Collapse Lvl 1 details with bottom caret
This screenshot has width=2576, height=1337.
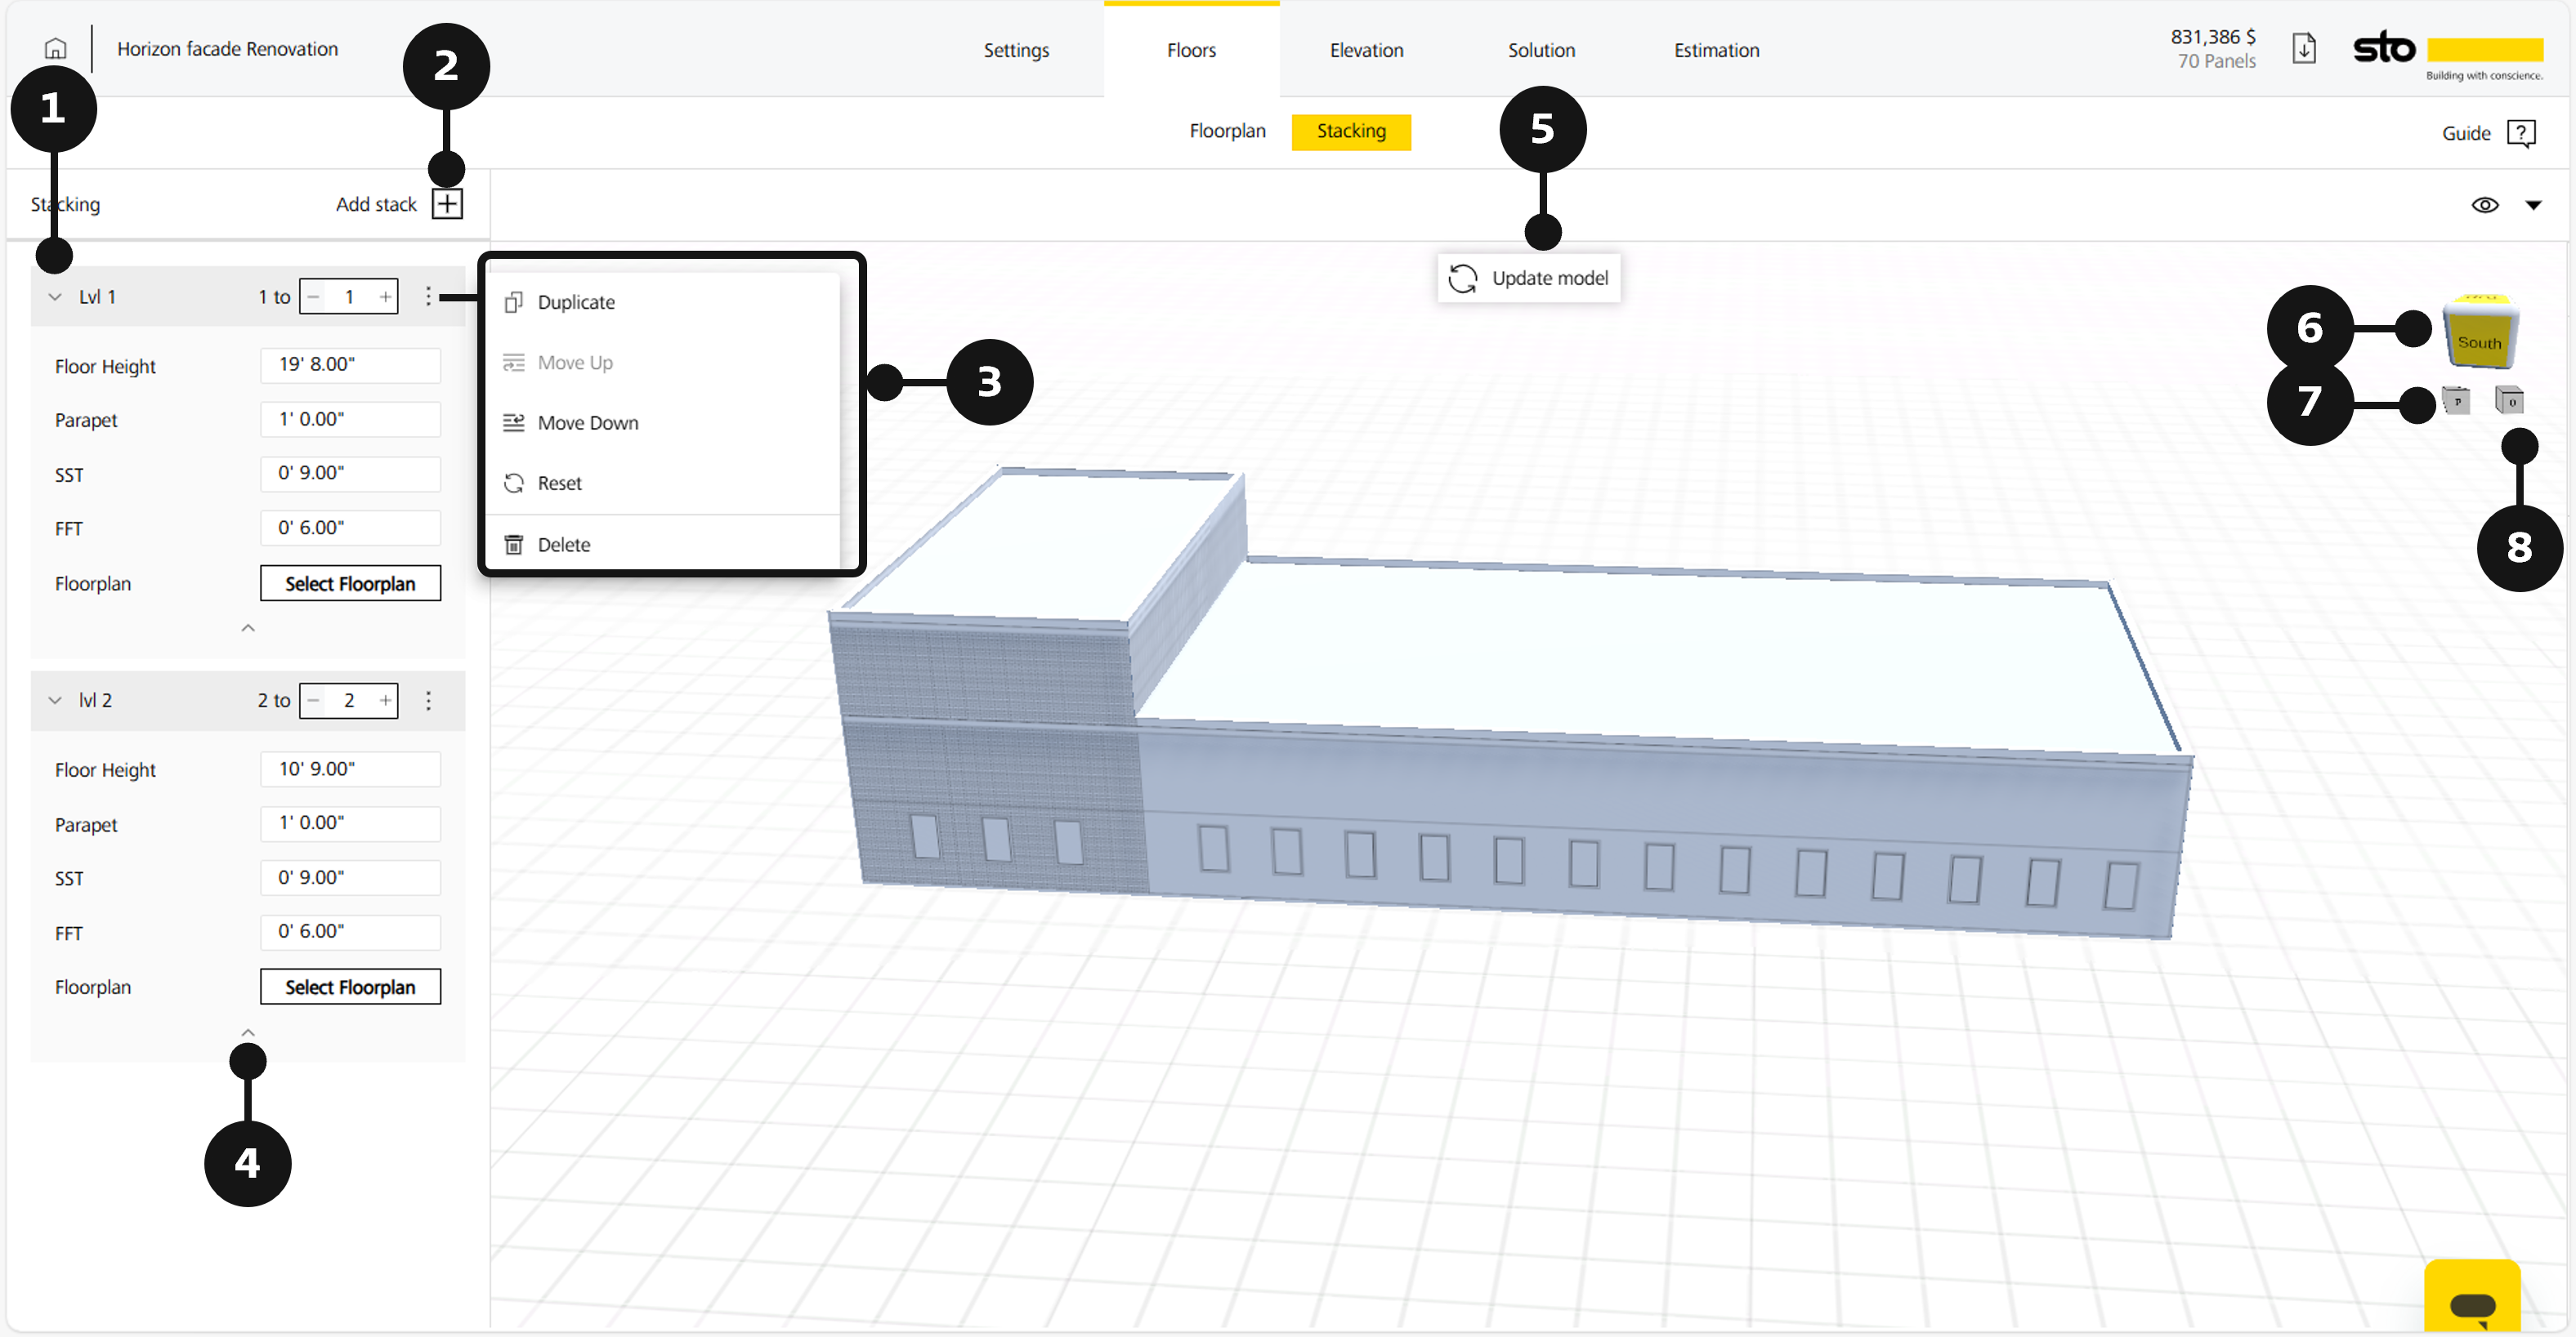[248, 627]
